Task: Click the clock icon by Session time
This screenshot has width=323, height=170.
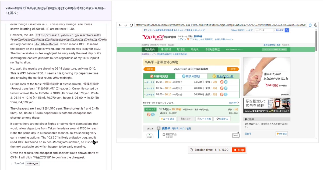Action: pos(191,150)
